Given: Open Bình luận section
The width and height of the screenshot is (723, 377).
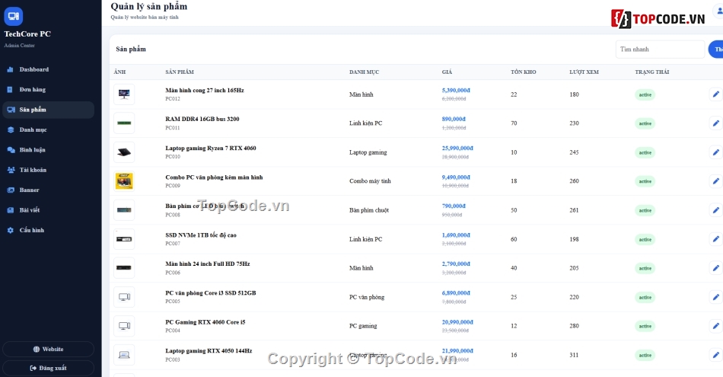Looking at the screenshot, I should point(48,150).
